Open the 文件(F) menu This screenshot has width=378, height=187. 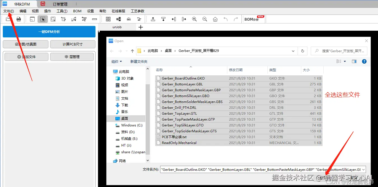tap(9, 11)
